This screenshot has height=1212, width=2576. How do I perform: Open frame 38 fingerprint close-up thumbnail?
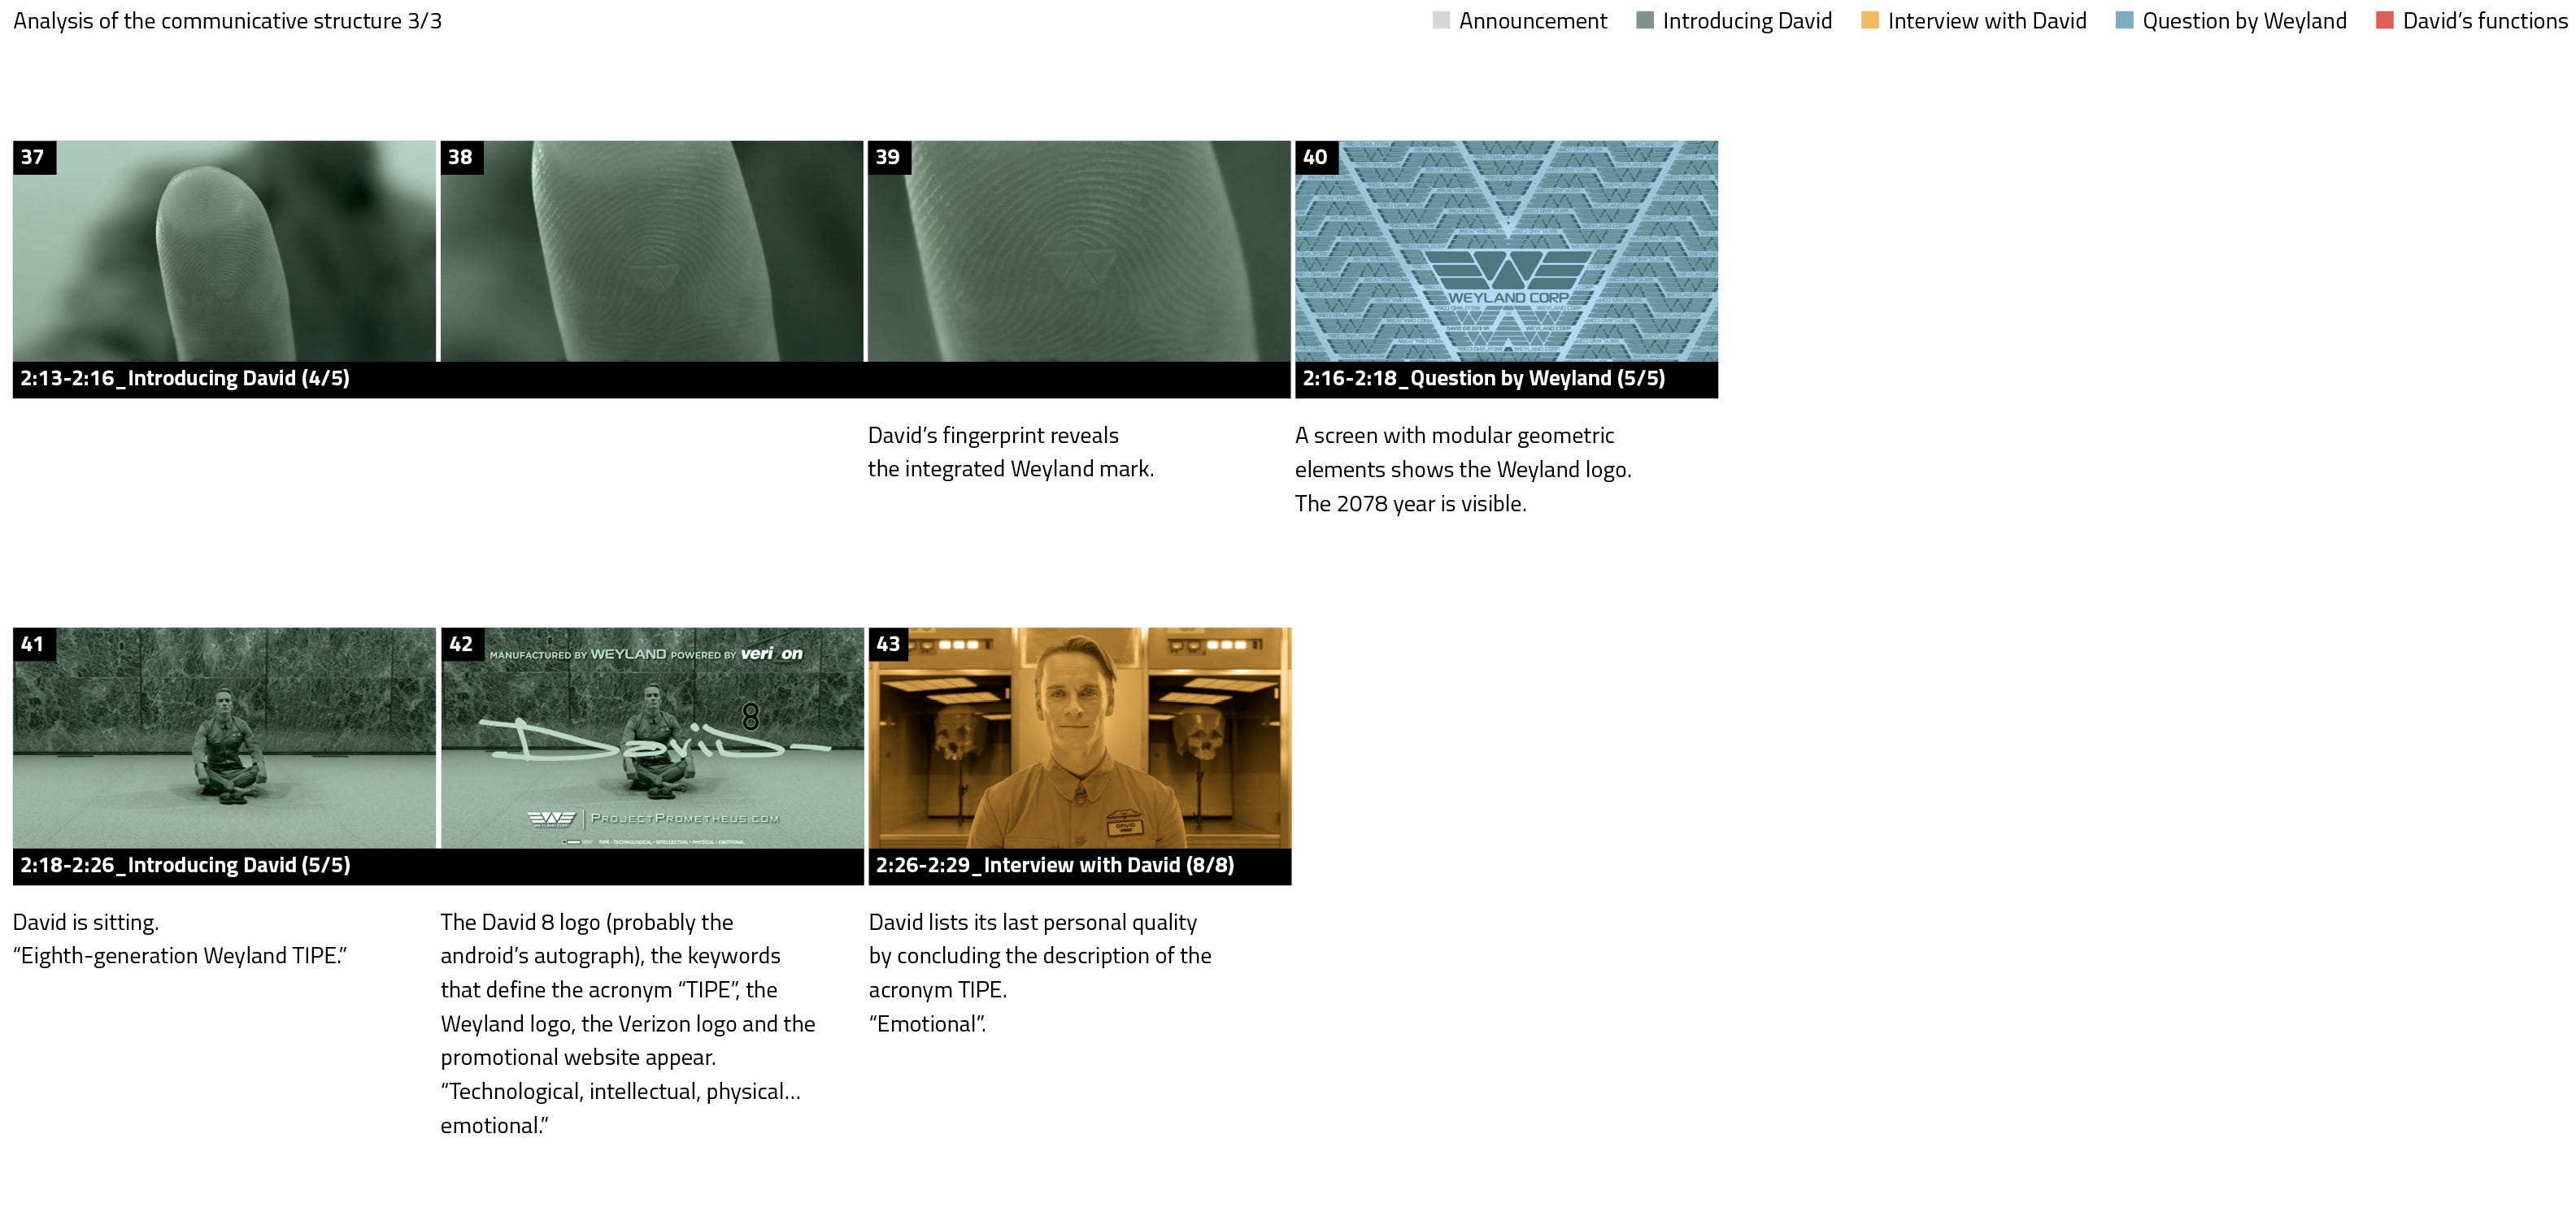click(651, 251)
